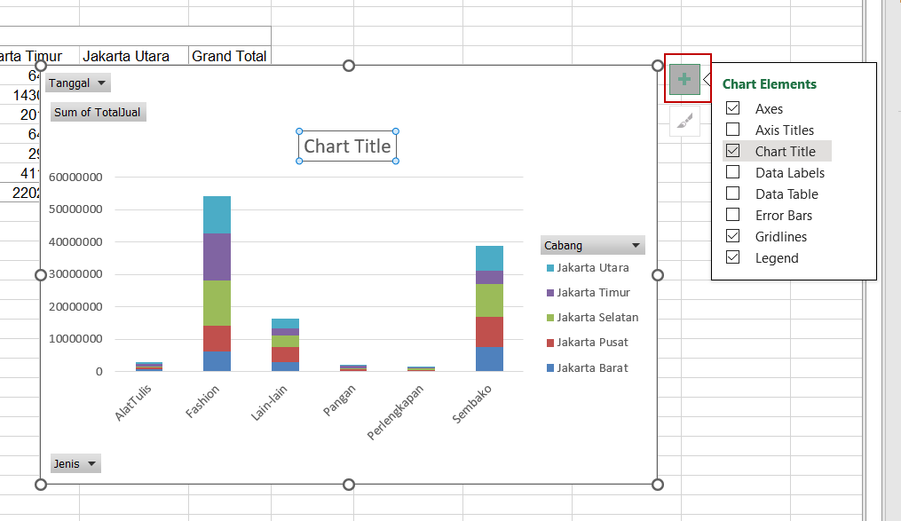
Task: Disable the Gridlines checkbox
Action: point(733,236)
